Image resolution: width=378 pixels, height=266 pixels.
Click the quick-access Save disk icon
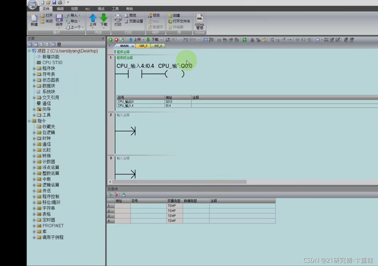(x=54, y=3)
